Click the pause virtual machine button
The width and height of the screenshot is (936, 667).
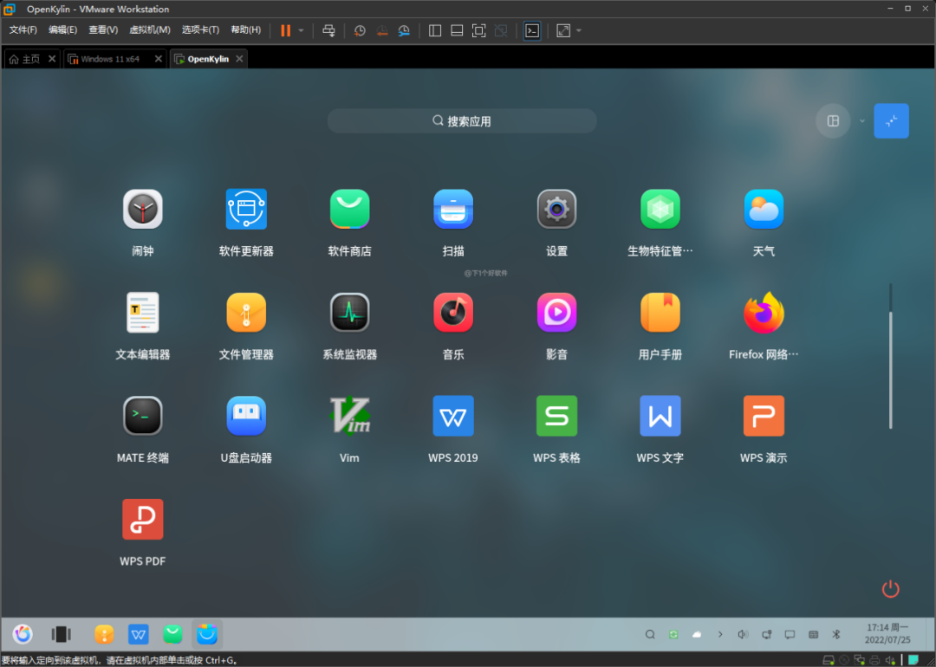(x=285, y=30)
